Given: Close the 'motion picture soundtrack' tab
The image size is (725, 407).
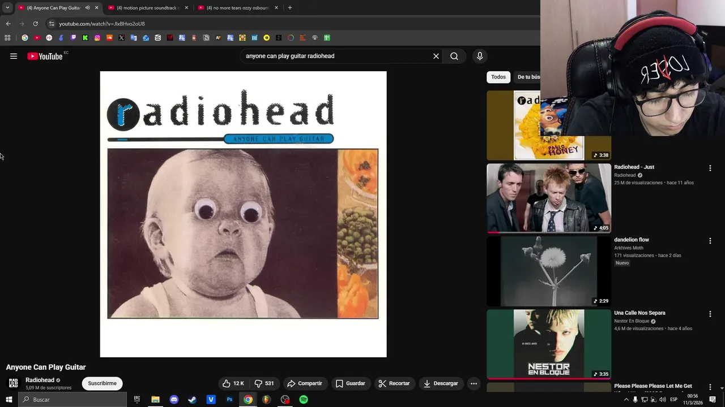Looking at the screenshot, I should [x=186, y=8].
